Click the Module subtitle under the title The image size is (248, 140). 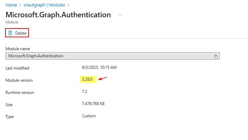12,22
